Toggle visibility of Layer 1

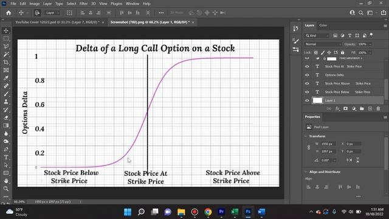pos(307,100)
